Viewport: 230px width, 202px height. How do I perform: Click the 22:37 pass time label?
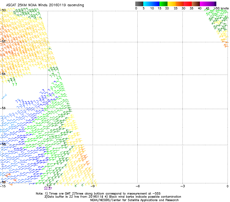(48, 189)
